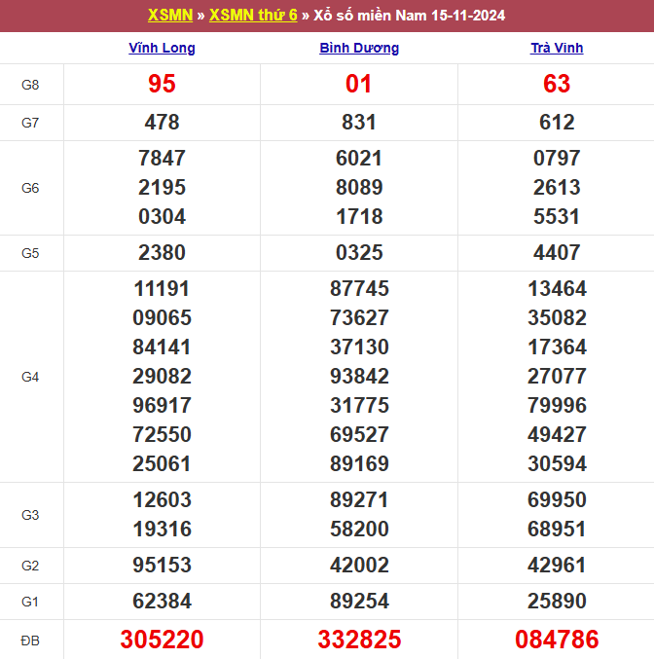654x659 pixels.
Task: Click G4 result 31775
Action: point(359,406)
